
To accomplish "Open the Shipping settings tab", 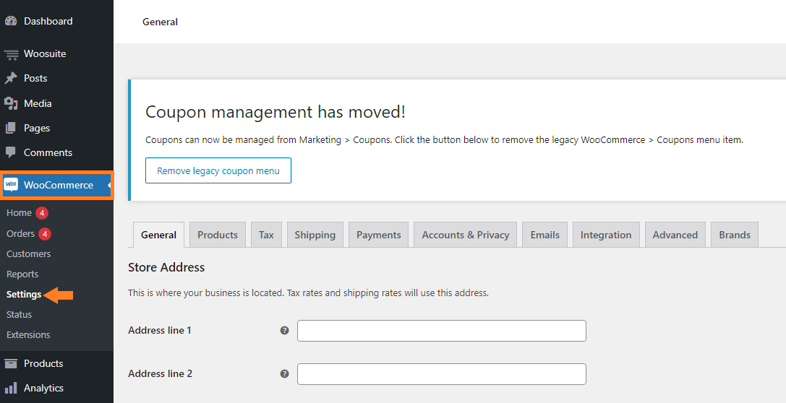I will click(x=315, y=235).
